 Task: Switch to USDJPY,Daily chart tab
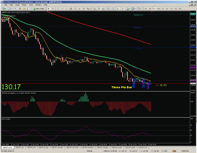click(x=130, y=147)
